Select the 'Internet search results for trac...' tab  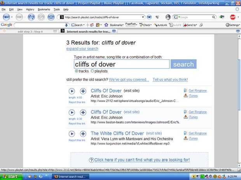coord(89,31)
